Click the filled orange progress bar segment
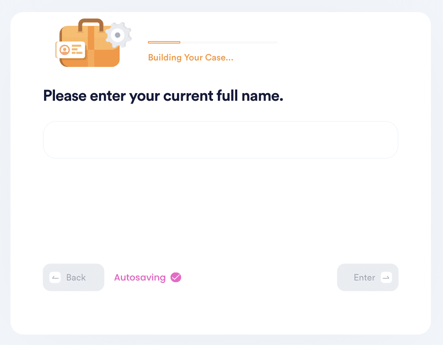Screen dimensions: 443x345 [164, 42]
